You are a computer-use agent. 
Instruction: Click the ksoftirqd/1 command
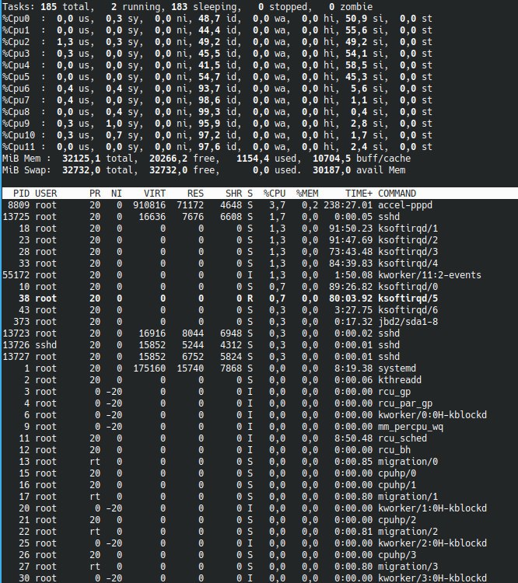408,229
